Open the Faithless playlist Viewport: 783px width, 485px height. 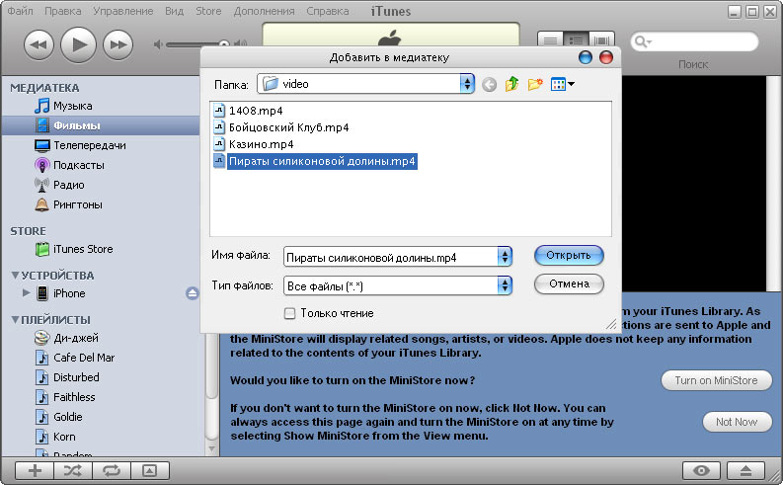point(74,397)
